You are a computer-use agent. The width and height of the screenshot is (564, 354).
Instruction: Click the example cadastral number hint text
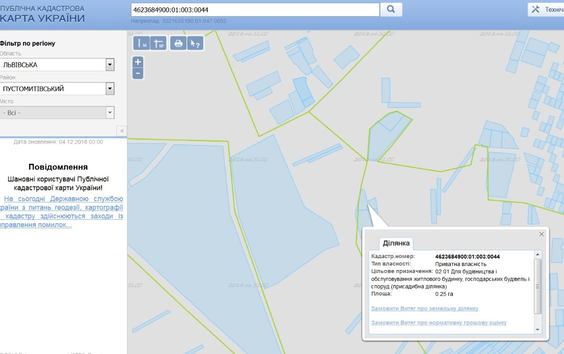click(179, 21)
